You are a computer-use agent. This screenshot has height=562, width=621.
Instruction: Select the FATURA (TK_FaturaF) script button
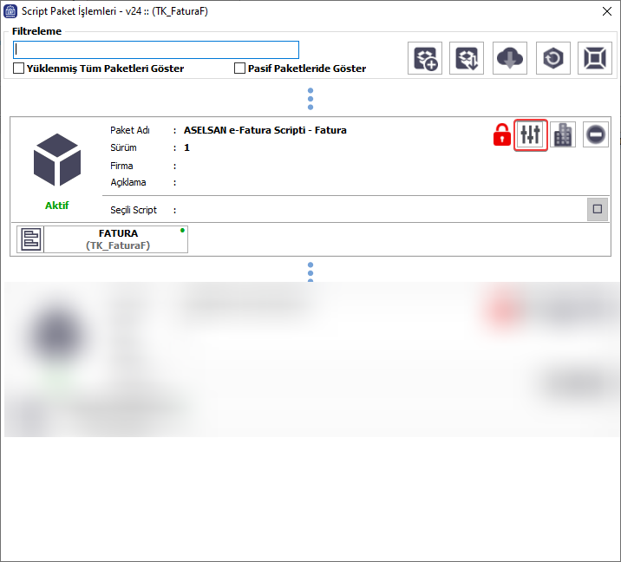pyautogui.click(x=117, y=239)
